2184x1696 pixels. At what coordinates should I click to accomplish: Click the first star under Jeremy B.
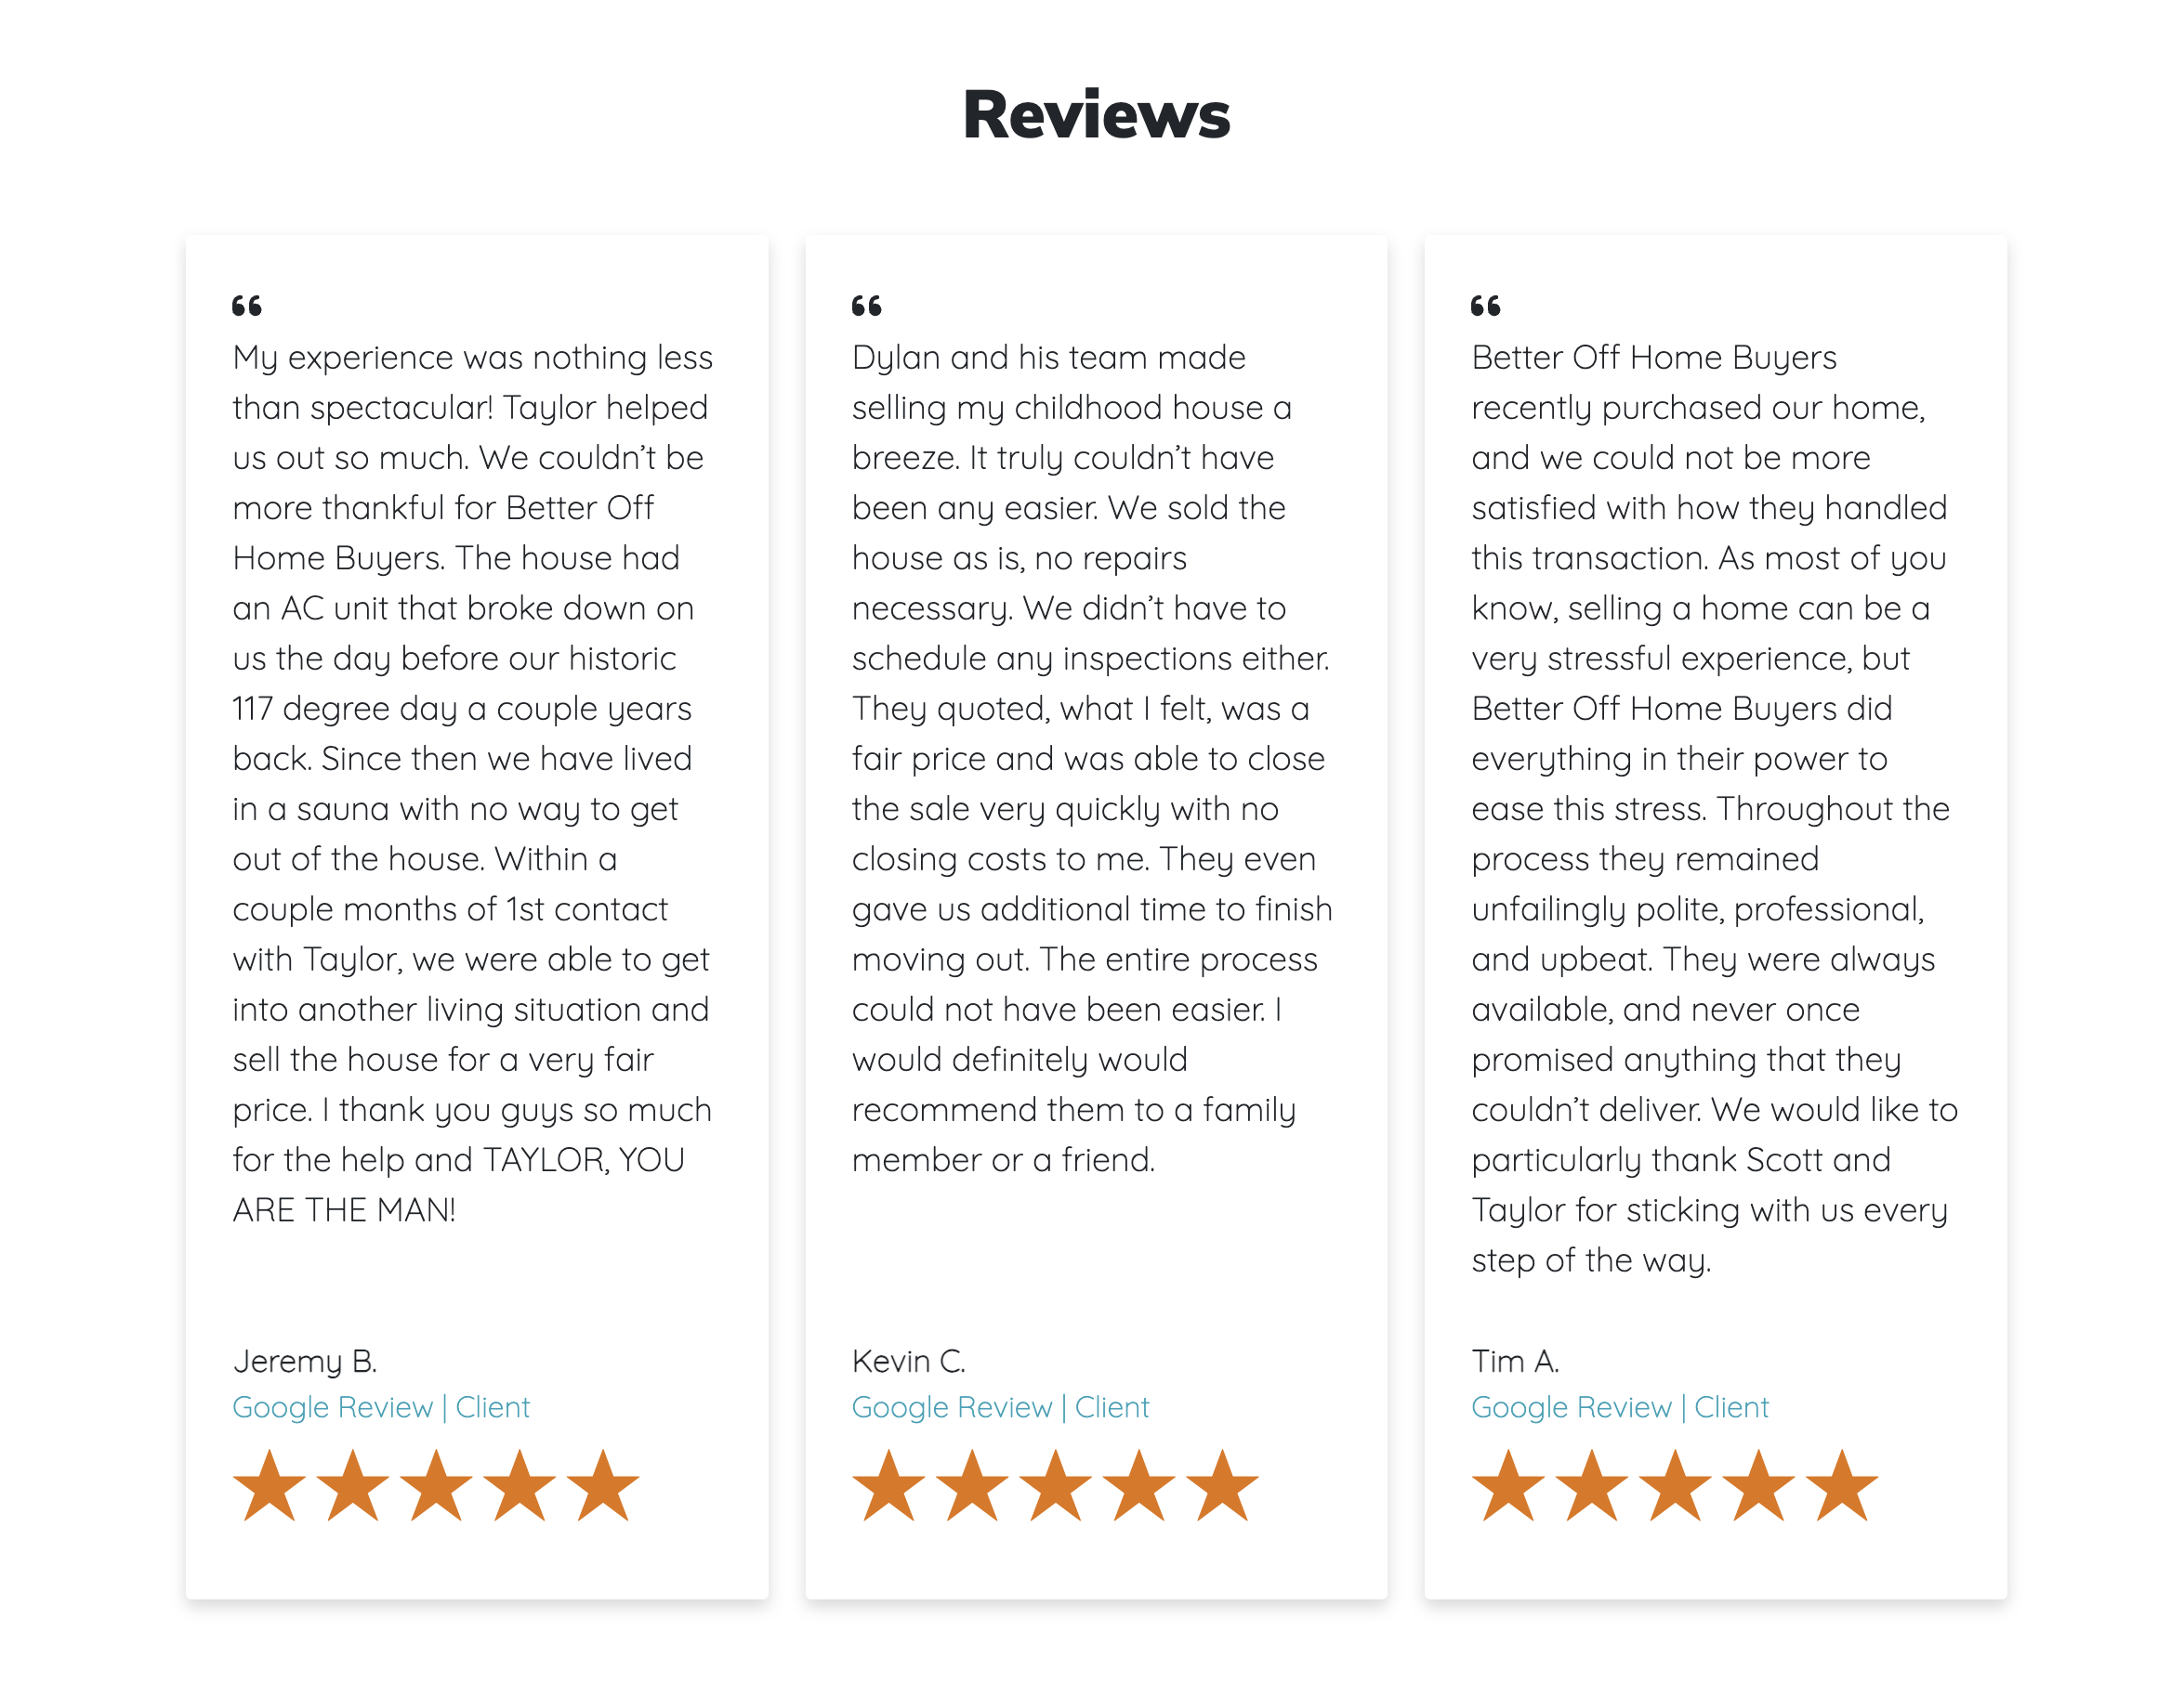click(270, 1485)
